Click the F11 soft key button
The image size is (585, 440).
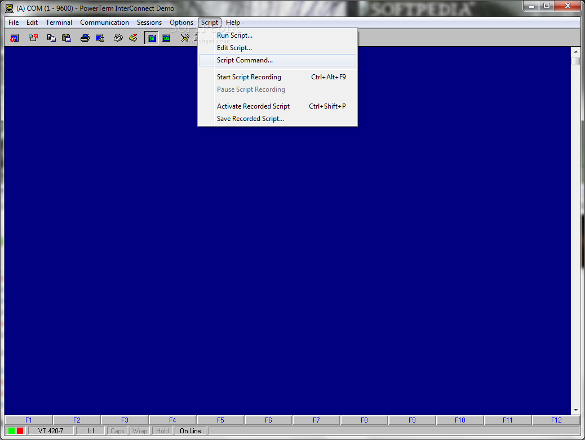tap(507, 420)
